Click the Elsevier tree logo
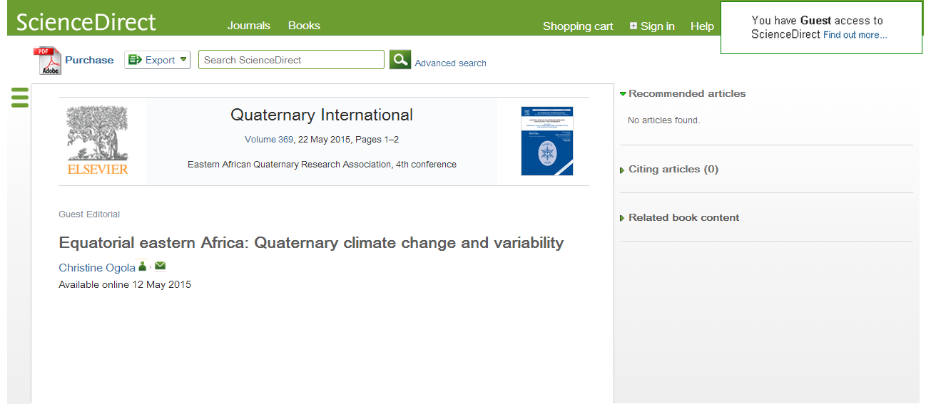Viewport: 931px width, 404px height. [x=98, y=140]
